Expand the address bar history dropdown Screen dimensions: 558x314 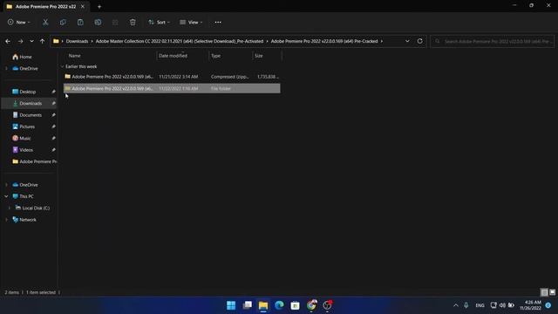[x=407, y=41]
